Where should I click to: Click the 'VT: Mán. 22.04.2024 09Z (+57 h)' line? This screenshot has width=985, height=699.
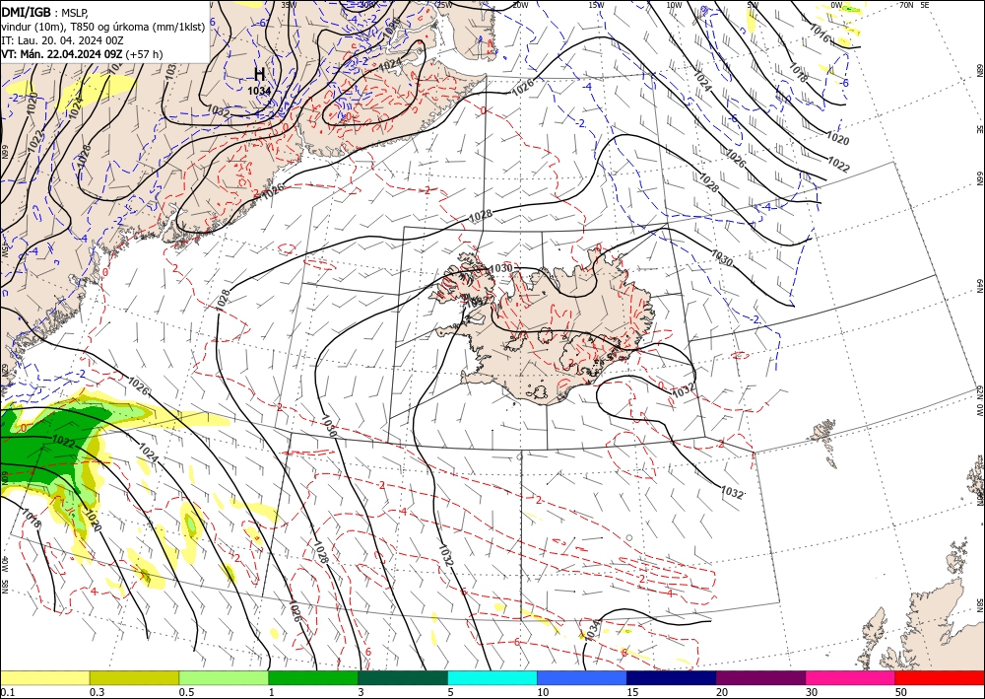coord(82,54)
